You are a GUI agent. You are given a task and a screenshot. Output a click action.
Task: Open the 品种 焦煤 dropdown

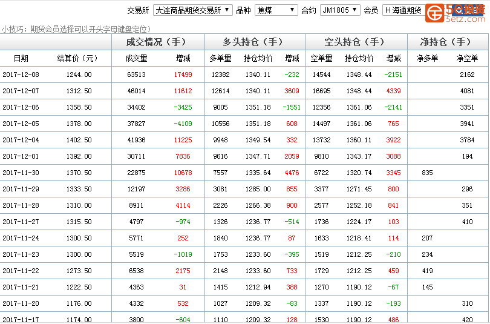[x=276, y=10]
